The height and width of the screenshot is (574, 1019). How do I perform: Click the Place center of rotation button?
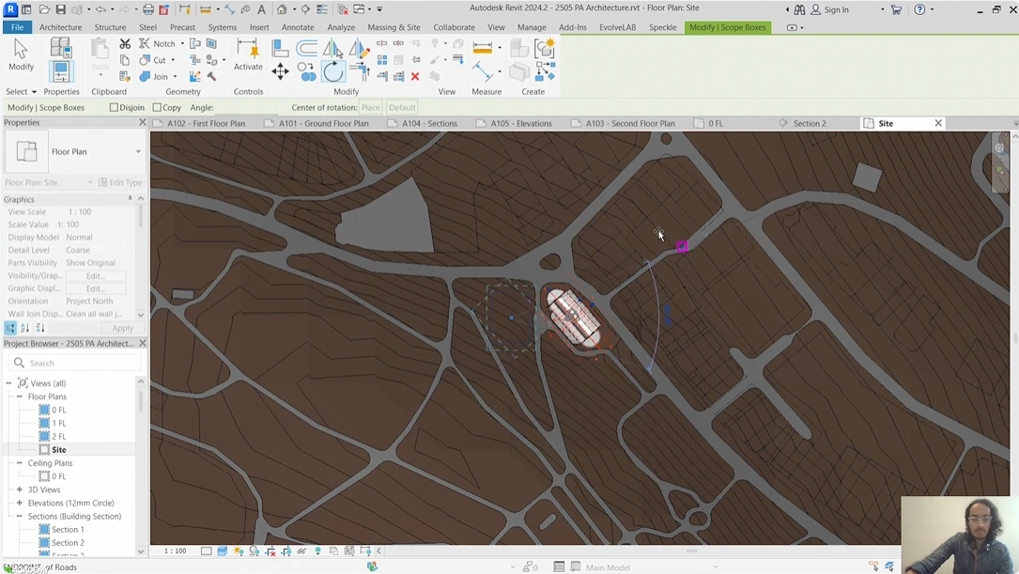click(370, 107)
